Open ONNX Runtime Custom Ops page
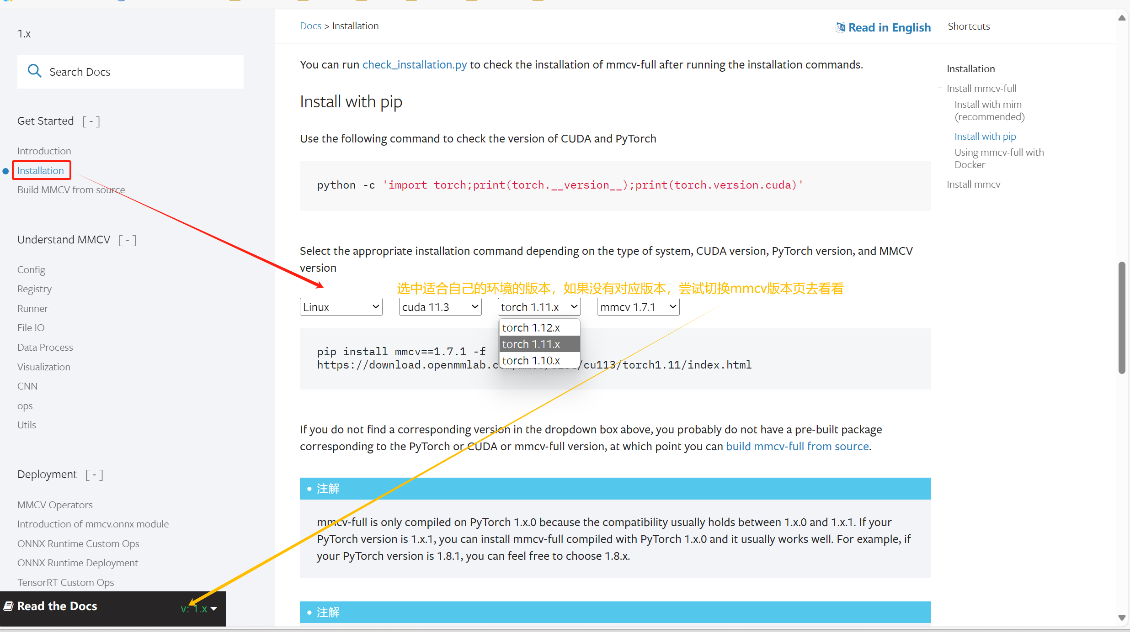Image resolution: width=1130 pixels, height=632 pixels. [78, 543]
